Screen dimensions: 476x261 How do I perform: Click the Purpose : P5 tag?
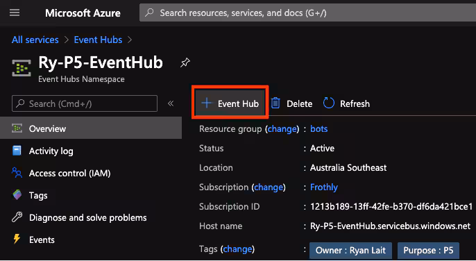pyautogui.click(x=428, y=251)
